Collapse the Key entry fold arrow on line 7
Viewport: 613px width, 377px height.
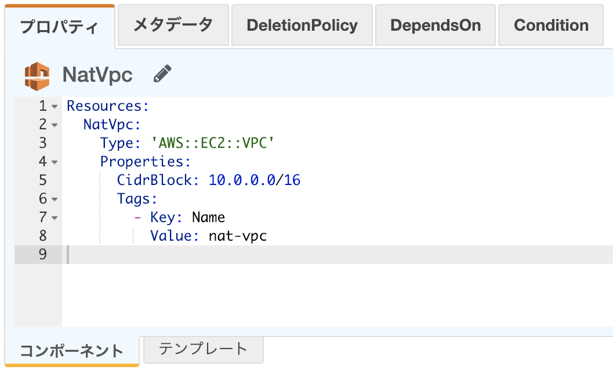(55, 218)
